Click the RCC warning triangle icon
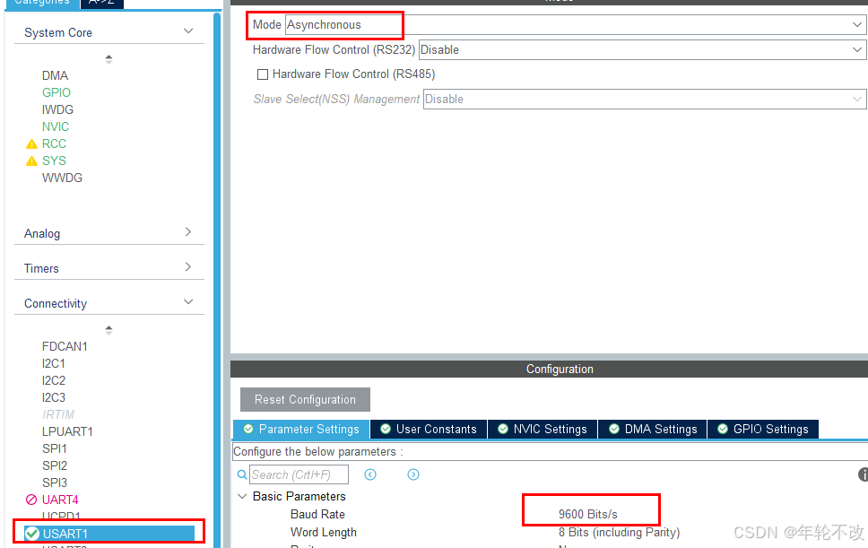This screenshot has width=868, height=548. tap(32, 144)
